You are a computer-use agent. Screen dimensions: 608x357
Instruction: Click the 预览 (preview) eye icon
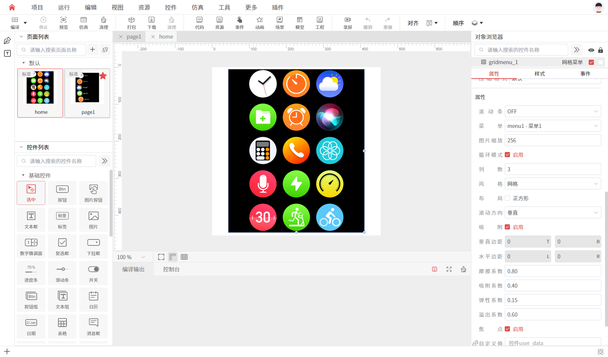tap(64, 22)
